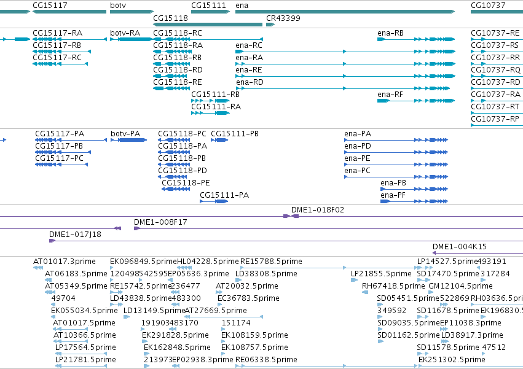Open EST AT05349.5prime
The image size is (523, 369).
[76, 286]
